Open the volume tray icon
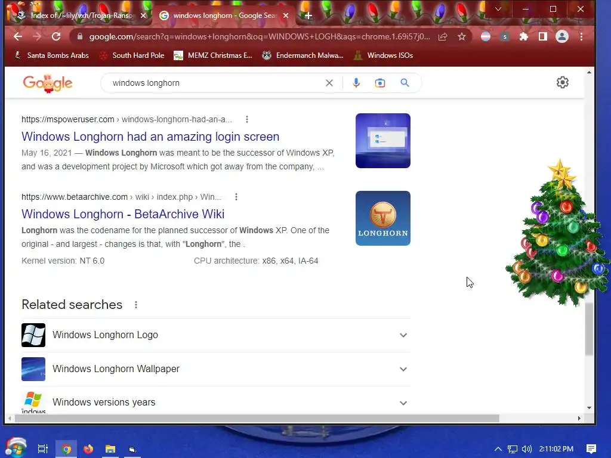The width and height of the screenshot is (611, 458). [x=527, y=449]
